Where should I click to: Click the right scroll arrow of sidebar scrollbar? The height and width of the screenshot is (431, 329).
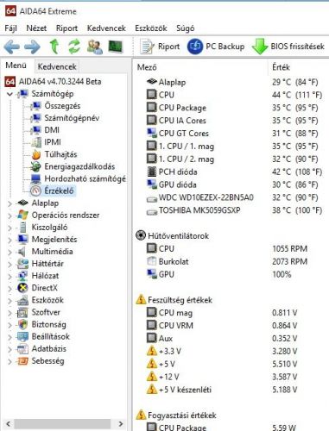coord(121,424)
